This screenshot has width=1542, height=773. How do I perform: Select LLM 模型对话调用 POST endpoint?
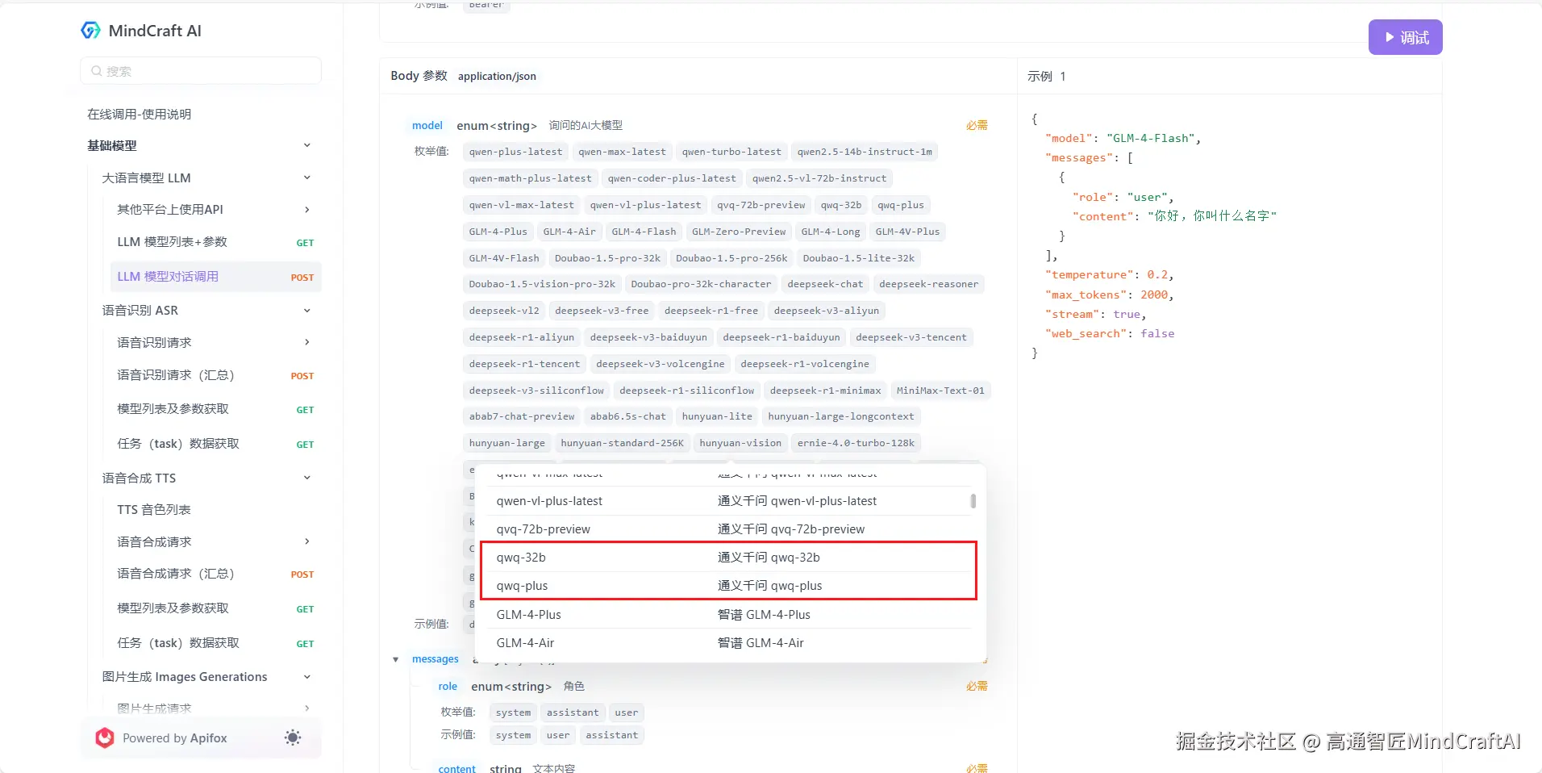(215, 277)
